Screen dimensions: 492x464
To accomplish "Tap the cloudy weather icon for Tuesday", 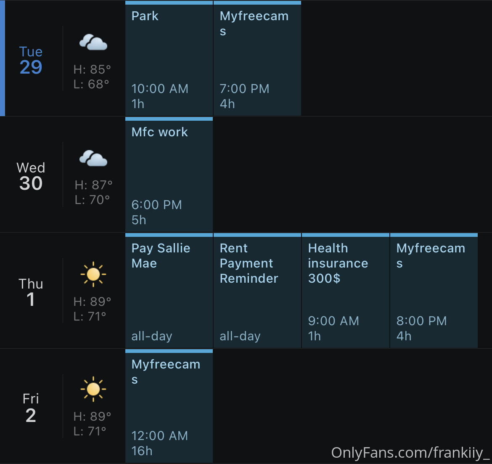I will (x=93, y=42).
